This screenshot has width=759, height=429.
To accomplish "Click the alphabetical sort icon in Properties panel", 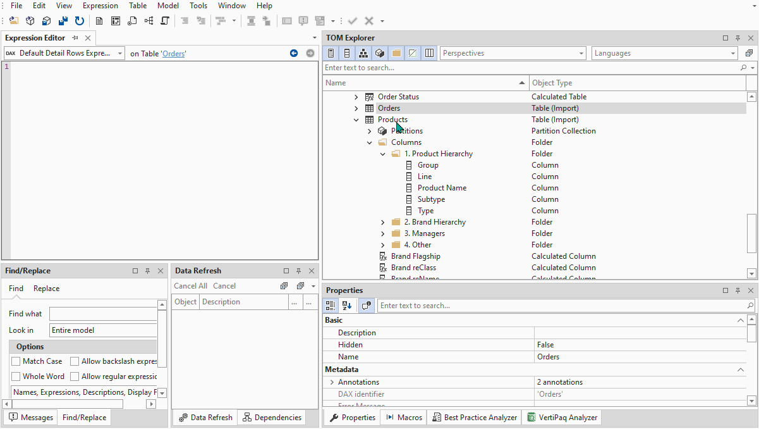I will 347,306.
